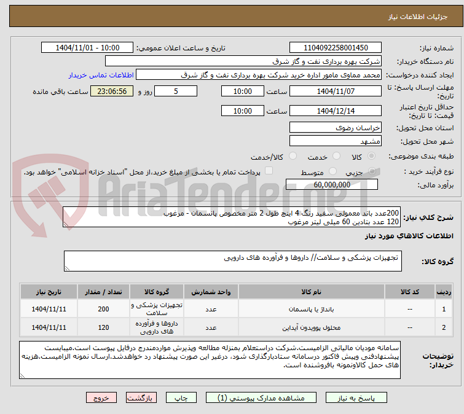Click the پاسخ به نیاز button
The width and height of the screenshot is (464, 414).
pyautogui.click(x=356, y=398)
